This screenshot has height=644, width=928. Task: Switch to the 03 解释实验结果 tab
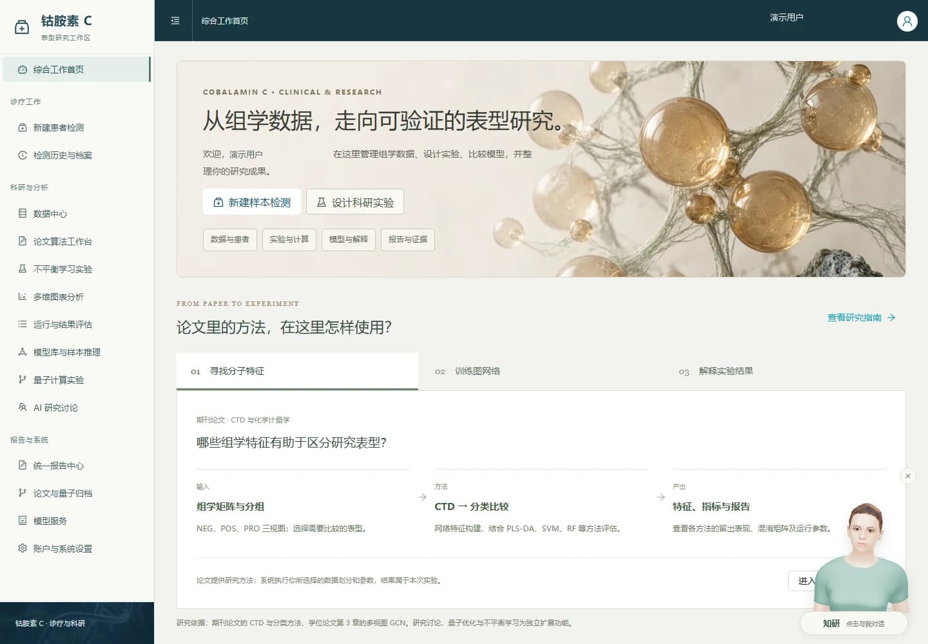784,371
